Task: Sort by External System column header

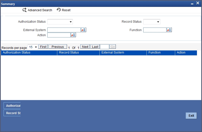Action: tap(123, 53)
